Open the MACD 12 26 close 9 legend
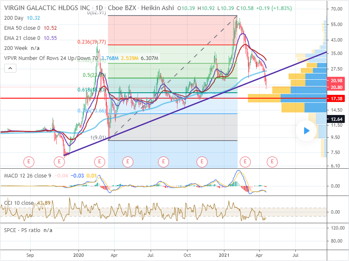This screenshot has height=261, width=349. (28, 175)
